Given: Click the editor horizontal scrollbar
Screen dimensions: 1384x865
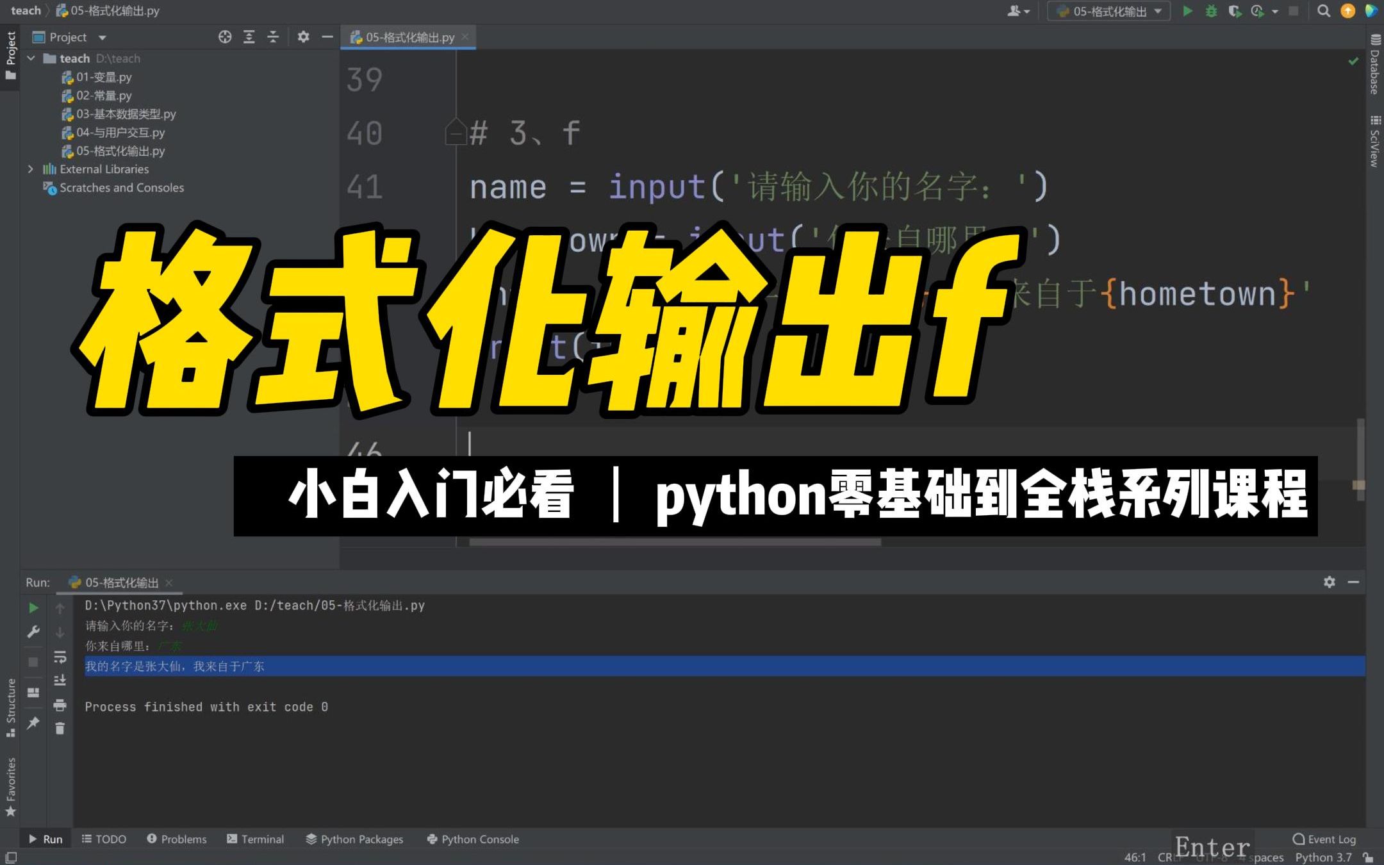Looking at the screenshot, I should tap(675, 542).
